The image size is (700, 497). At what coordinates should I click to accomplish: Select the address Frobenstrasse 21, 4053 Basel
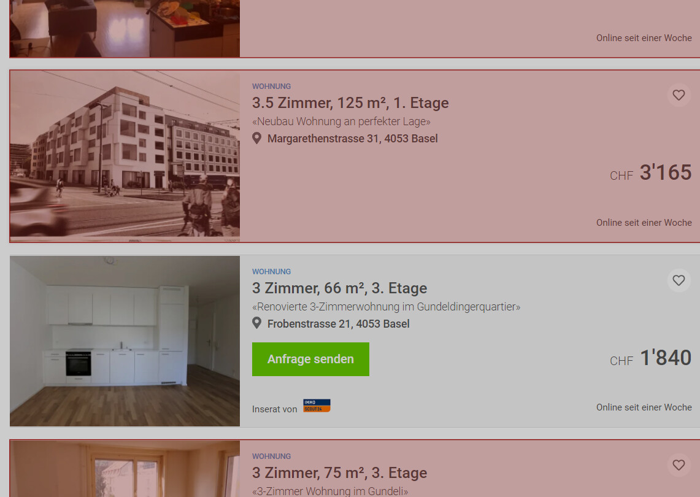click(x=339, y=324)
